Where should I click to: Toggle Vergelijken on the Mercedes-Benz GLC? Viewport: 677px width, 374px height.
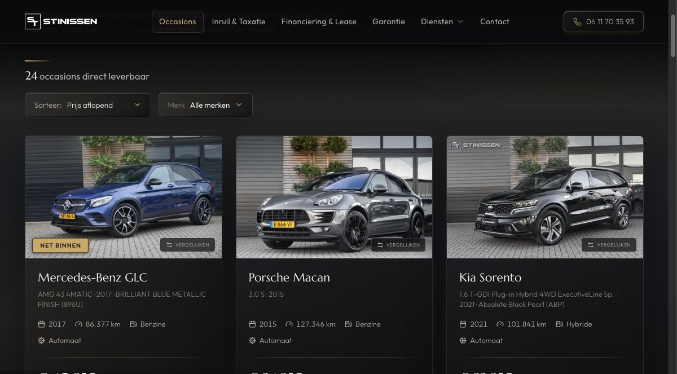(x=187, y=245)
